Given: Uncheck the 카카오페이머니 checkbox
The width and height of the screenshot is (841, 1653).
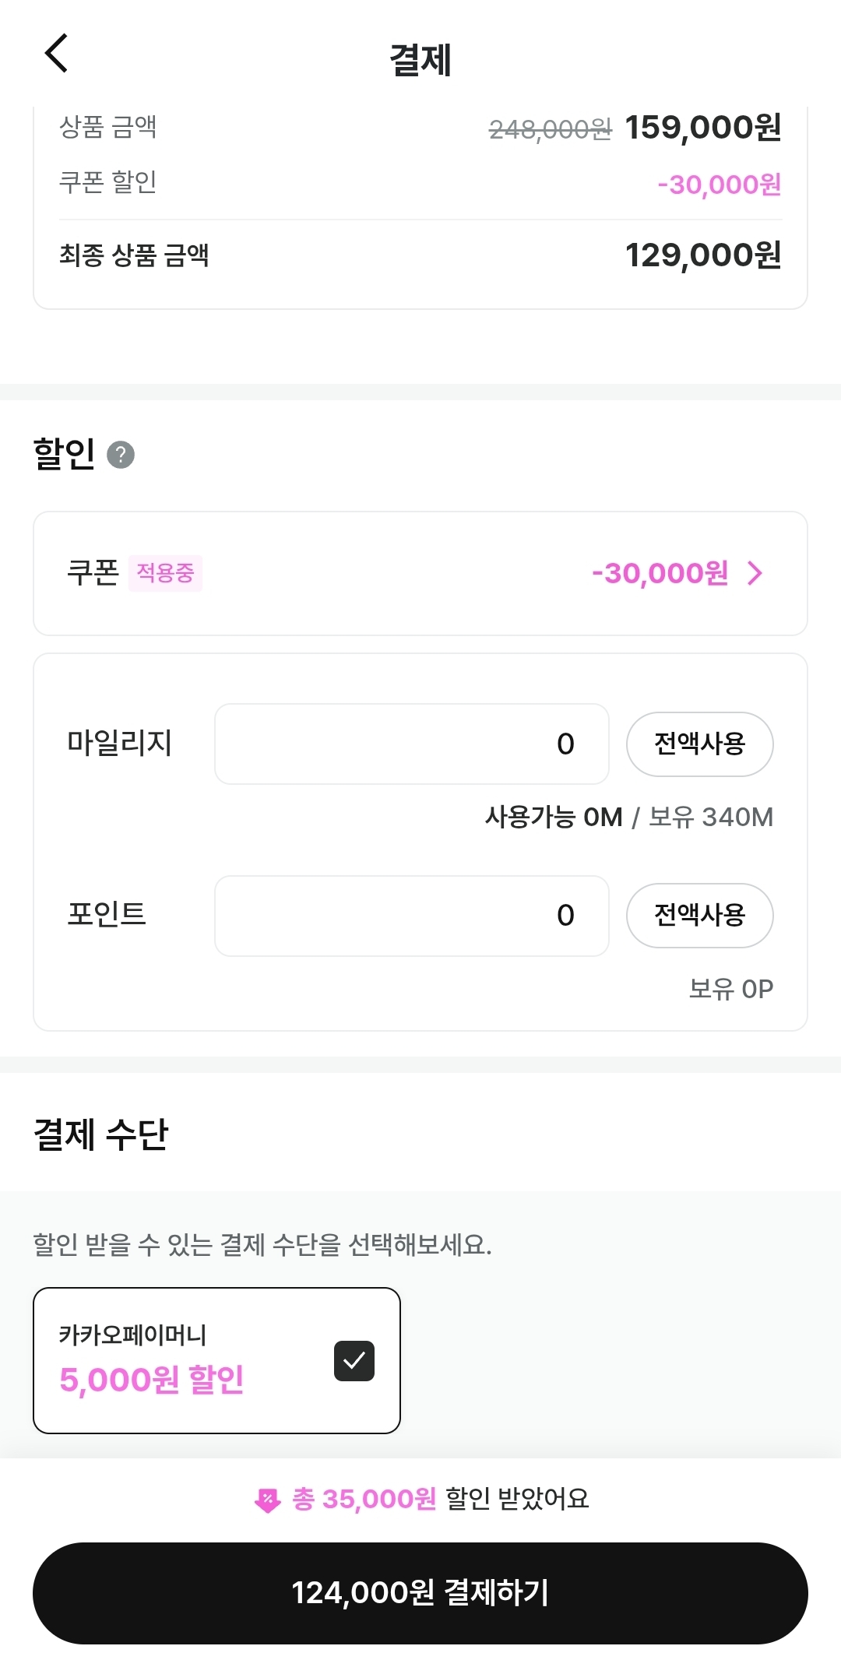Looking at the screenshot, I should pyautogui.click(x=354, y=1360).
